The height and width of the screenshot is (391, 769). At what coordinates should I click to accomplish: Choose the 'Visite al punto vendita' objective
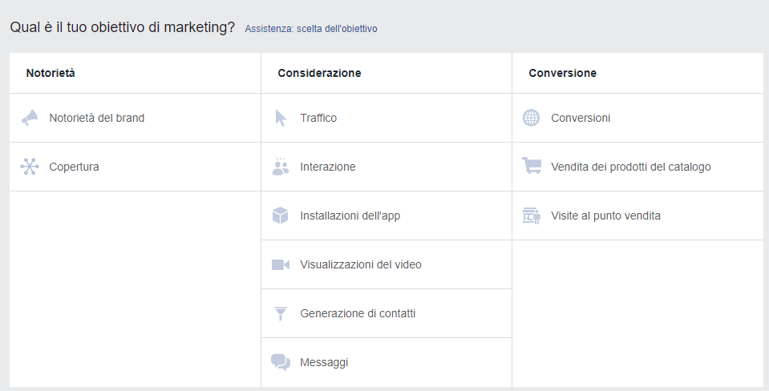(605, 216)
